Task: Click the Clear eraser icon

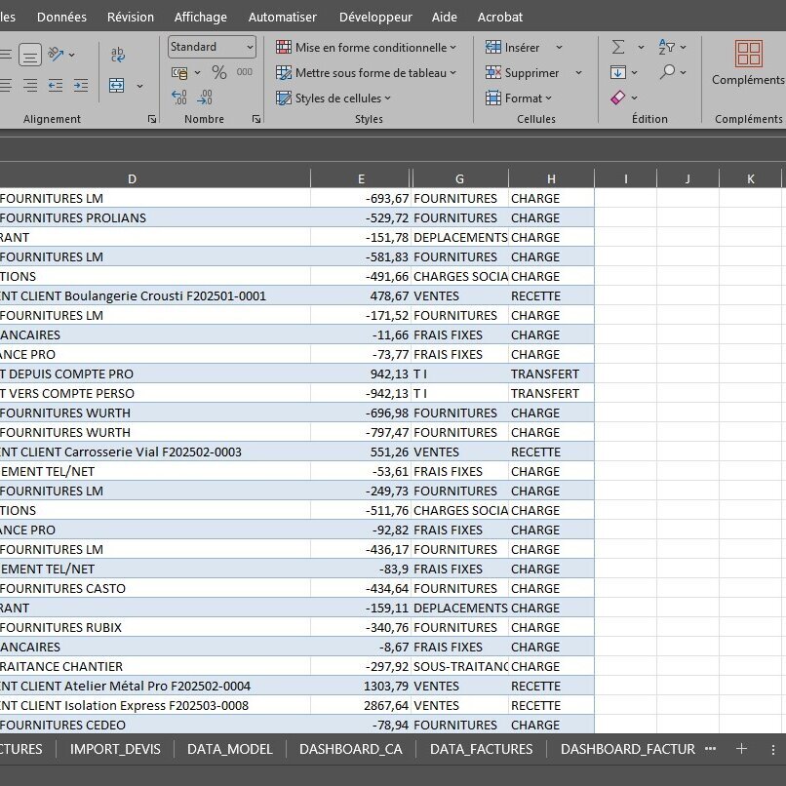Action: (618, 98)
